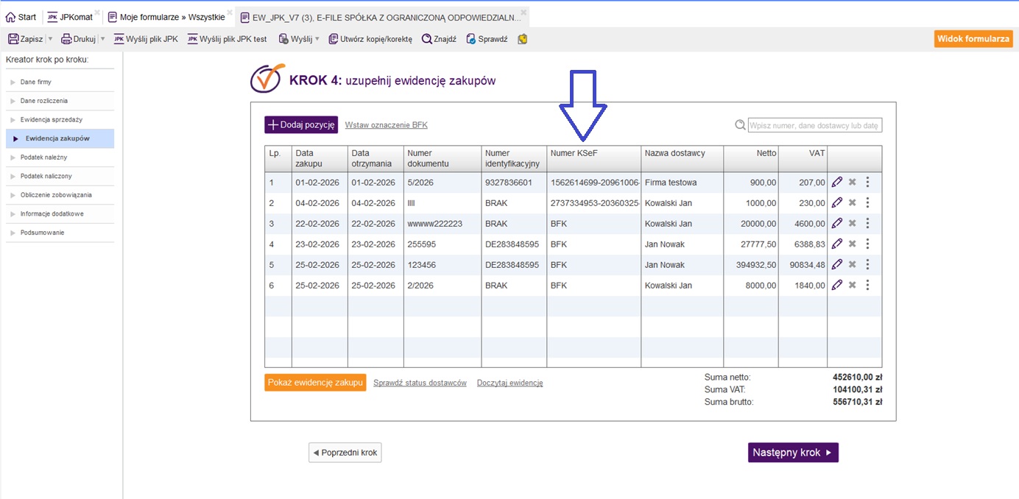
Task: Open the three-dot menu for row 2
Action: point(867,203)
